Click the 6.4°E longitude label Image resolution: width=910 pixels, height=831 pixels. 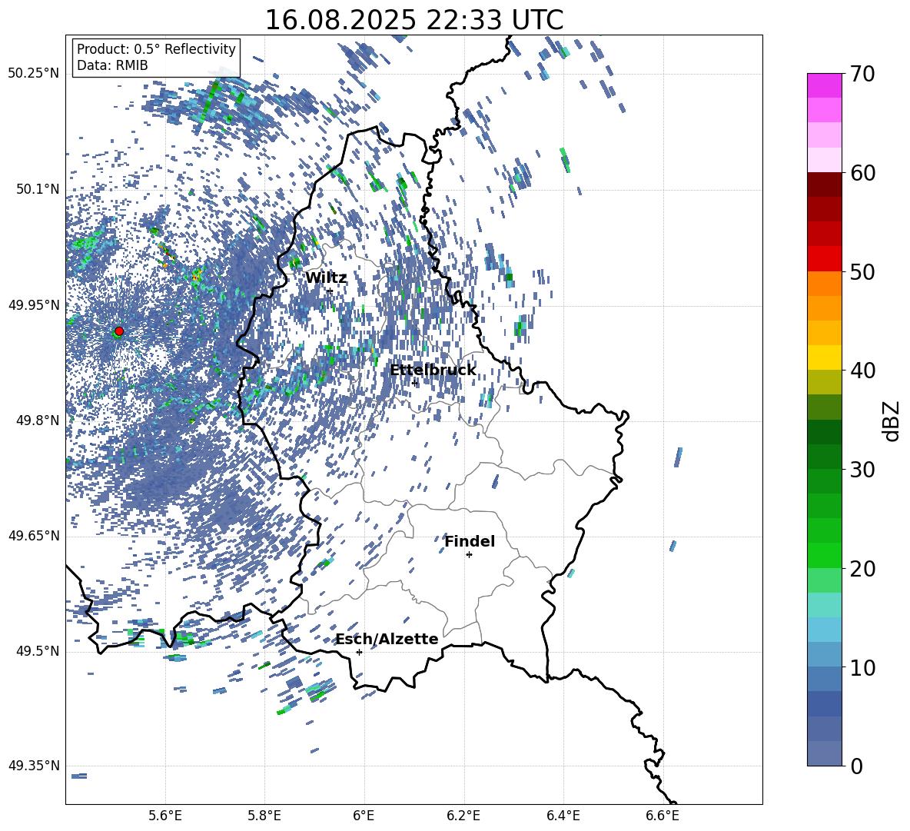(563, 816)
